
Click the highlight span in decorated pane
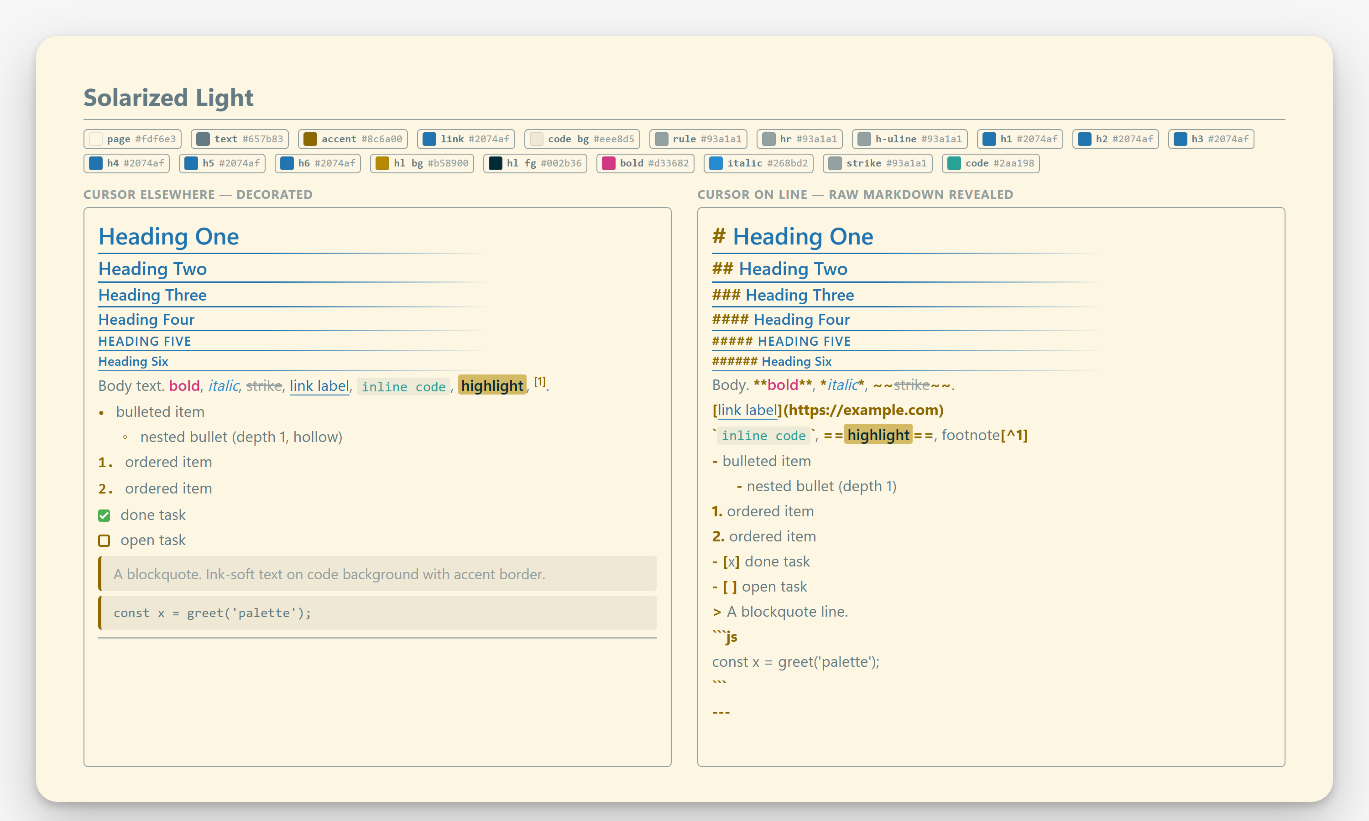[x=492, y=385]
